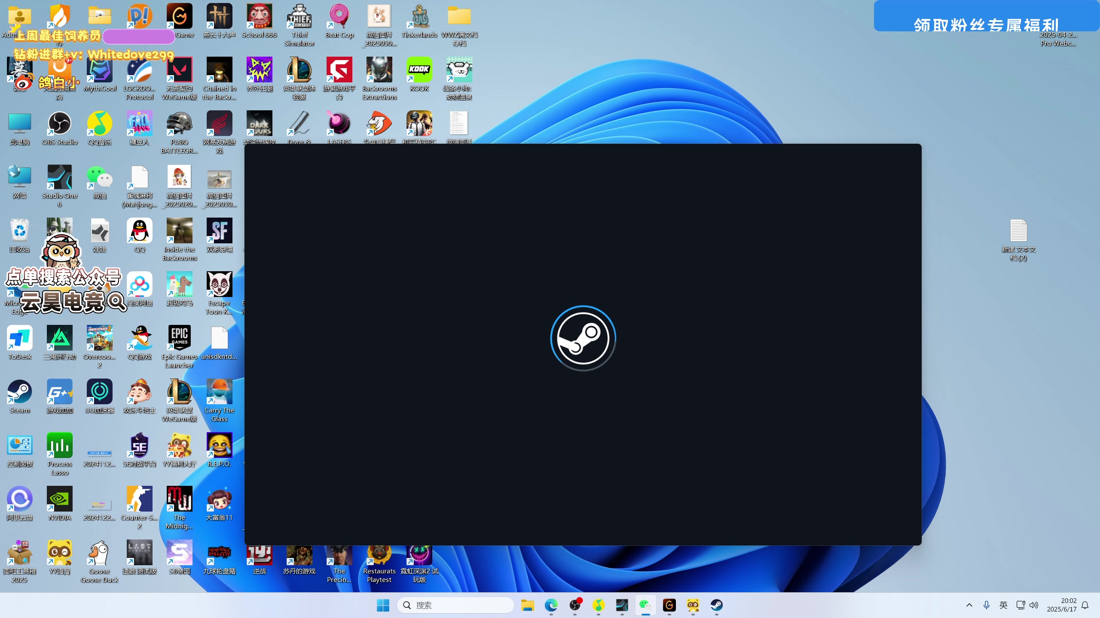The height and width of the screenshot is (618, 1100).
Task: Open the PUBG BATTLEGROUNDS shortcut
Action: [x=180, y=132]
